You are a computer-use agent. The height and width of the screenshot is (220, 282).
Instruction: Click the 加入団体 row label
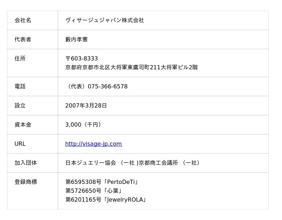click(25, 163)
